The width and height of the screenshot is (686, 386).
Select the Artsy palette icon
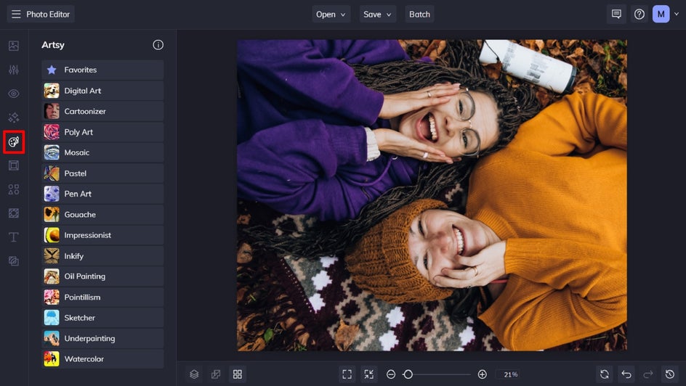pos(14,141)
